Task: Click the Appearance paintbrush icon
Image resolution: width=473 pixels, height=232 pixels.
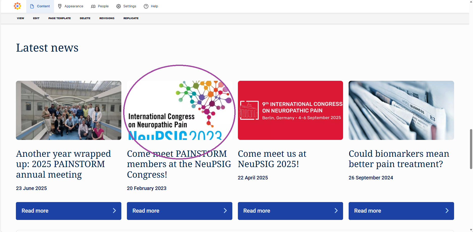Action: point(60,6)
